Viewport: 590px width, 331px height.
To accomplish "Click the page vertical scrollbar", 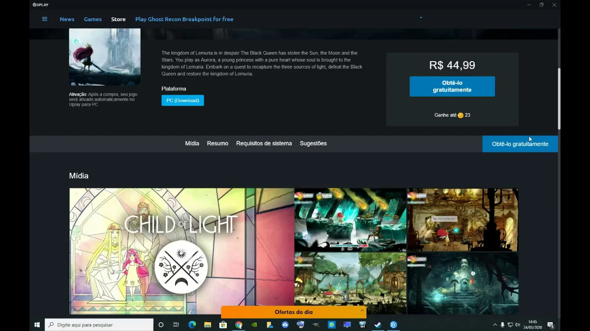I will (559, 99).
